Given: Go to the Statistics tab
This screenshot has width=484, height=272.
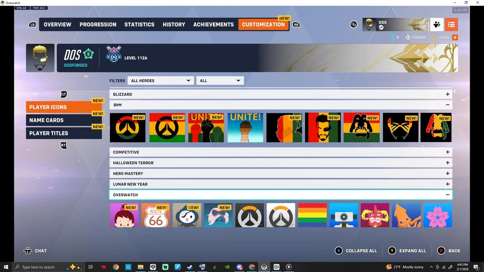Looking at the screenshot, I should pyautogui.click(x=139, y=24).
